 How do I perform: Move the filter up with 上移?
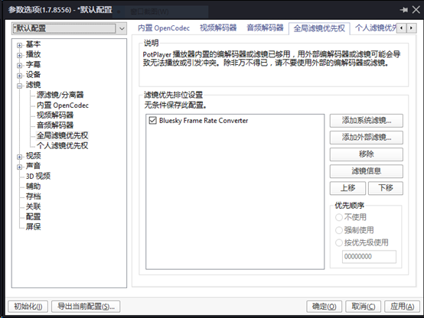pyautogui.click(x=347, y=188)
